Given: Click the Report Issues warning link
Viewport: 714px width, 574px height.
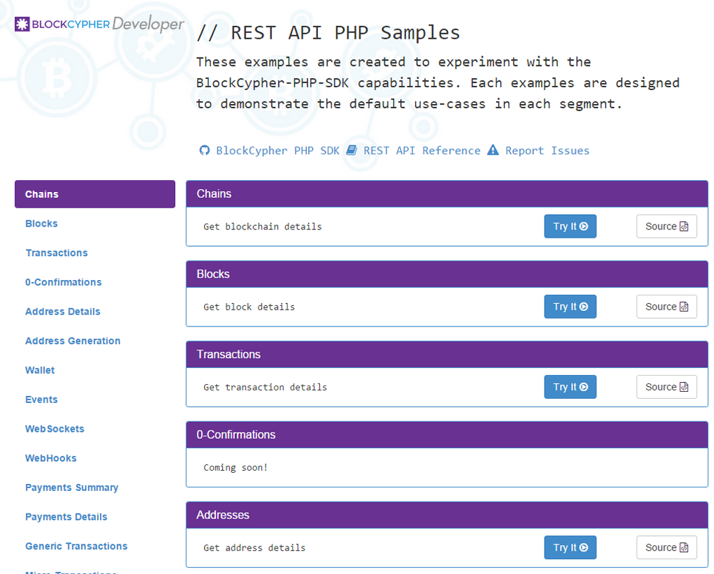Looking at the screenshot, I should [539, 151].
